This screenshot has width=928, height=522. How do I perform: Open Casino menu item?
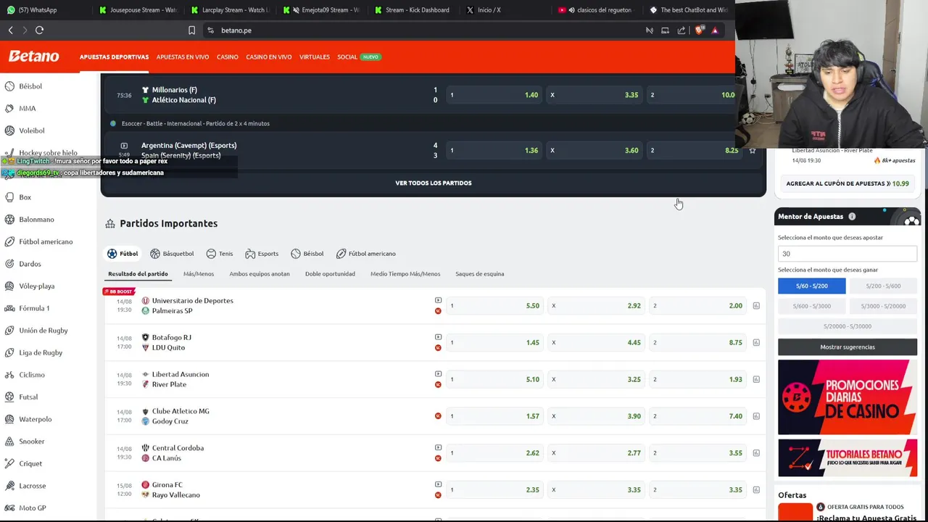tap(227, 57)
